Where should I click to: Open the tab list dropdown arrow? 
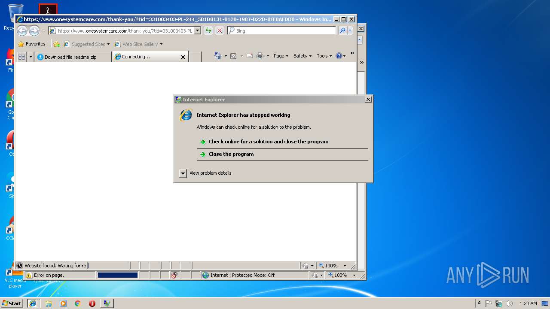click(31, 57)
